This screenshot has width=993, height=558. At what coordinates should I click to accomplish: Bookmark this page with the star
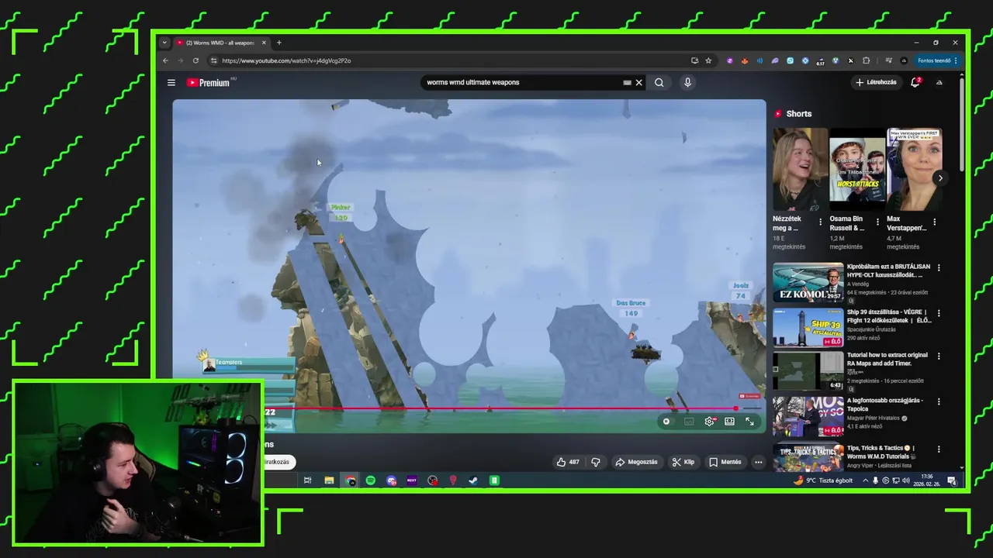click(x=708, y=60)
